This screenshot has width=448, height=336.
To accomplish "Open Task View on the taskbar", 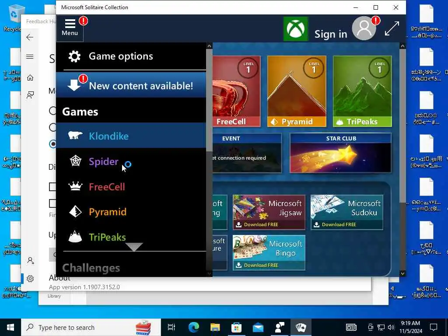I will pyautogui.click(x=171, y=327).
